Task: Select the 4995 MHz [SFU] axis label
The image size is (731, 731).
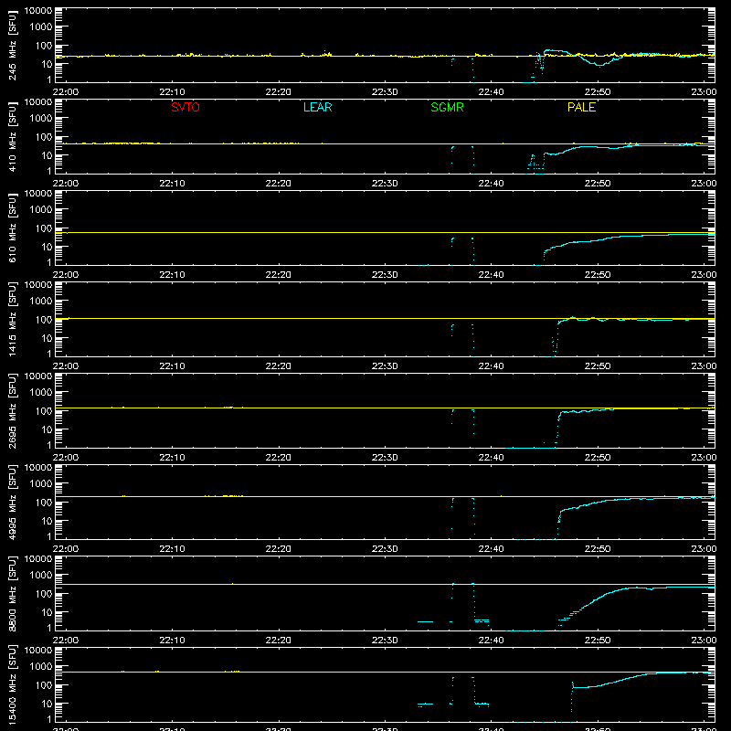Action: point(13,502)
